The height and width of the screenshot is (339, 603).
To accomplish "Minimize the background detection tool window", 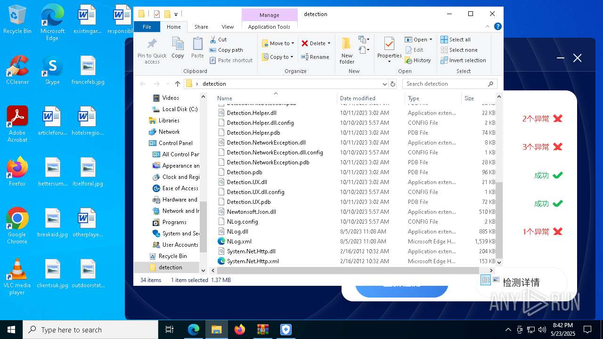I will click(x=560, y=58).
